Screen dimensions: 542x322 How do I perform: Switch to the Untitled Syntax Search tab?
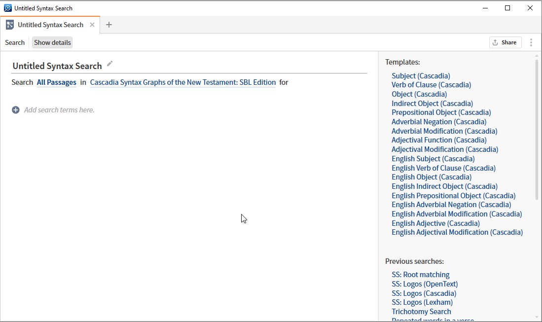49,24
